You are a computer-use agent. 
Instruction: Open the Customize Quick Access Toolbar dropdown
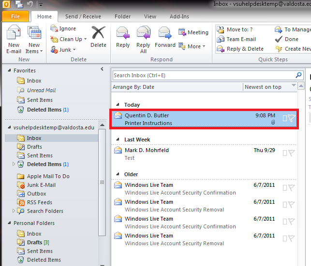click(x=41, y=4)
